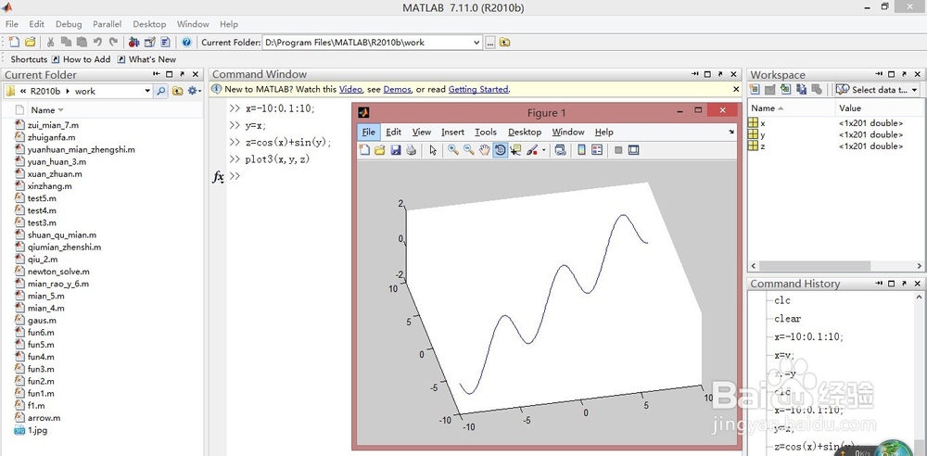Toggle the Data Cursor tool

click(x=515, y=150)
